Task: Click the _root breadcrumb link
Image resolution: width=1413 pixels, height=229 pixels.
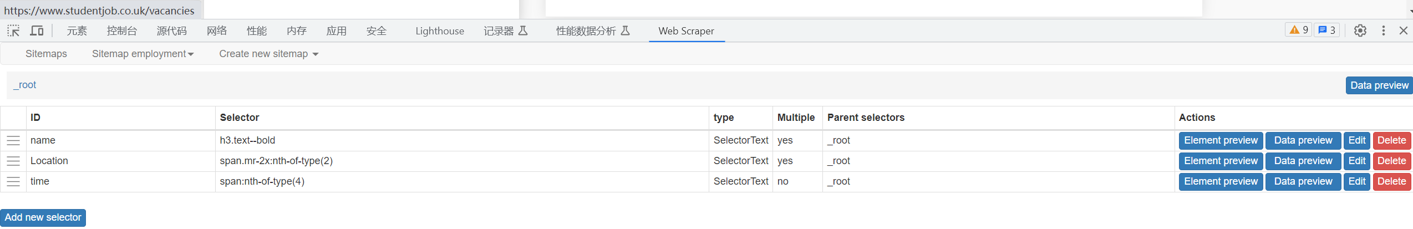Action: coord(25,85)
